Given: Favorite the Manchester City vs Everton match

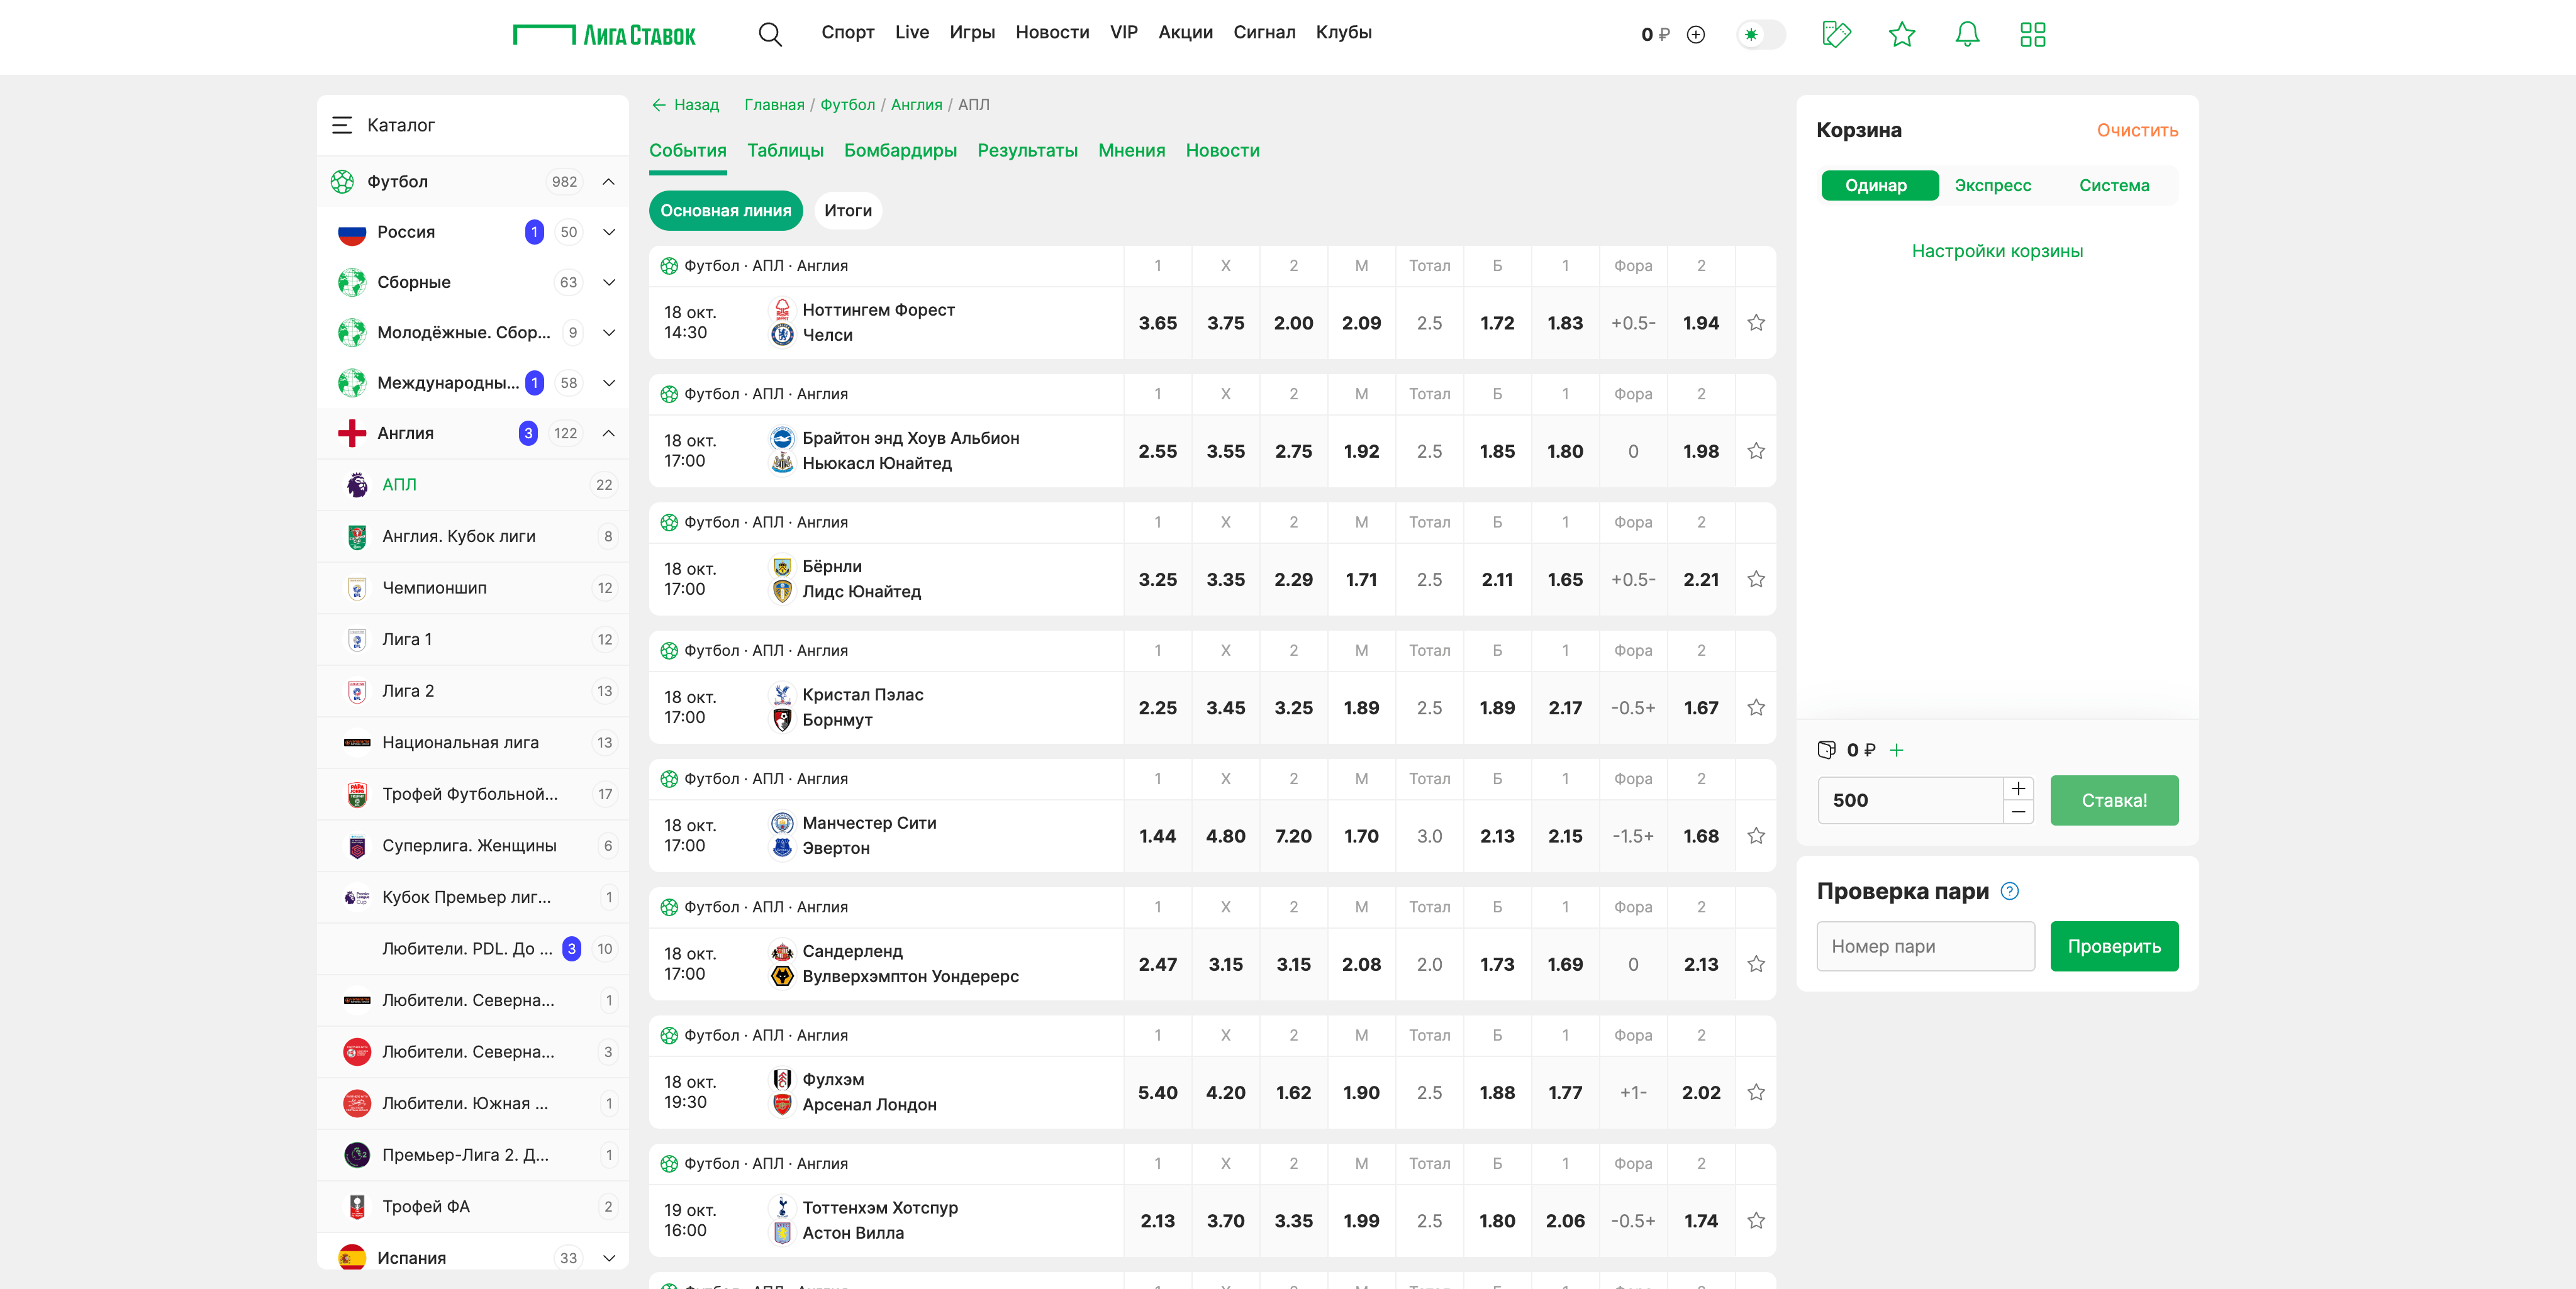Looking at the screenshot, I should click(1756, 836).
